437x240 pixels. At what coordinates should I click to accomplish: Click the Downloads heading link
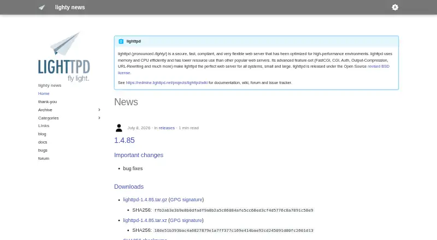[x=129, y=187]
